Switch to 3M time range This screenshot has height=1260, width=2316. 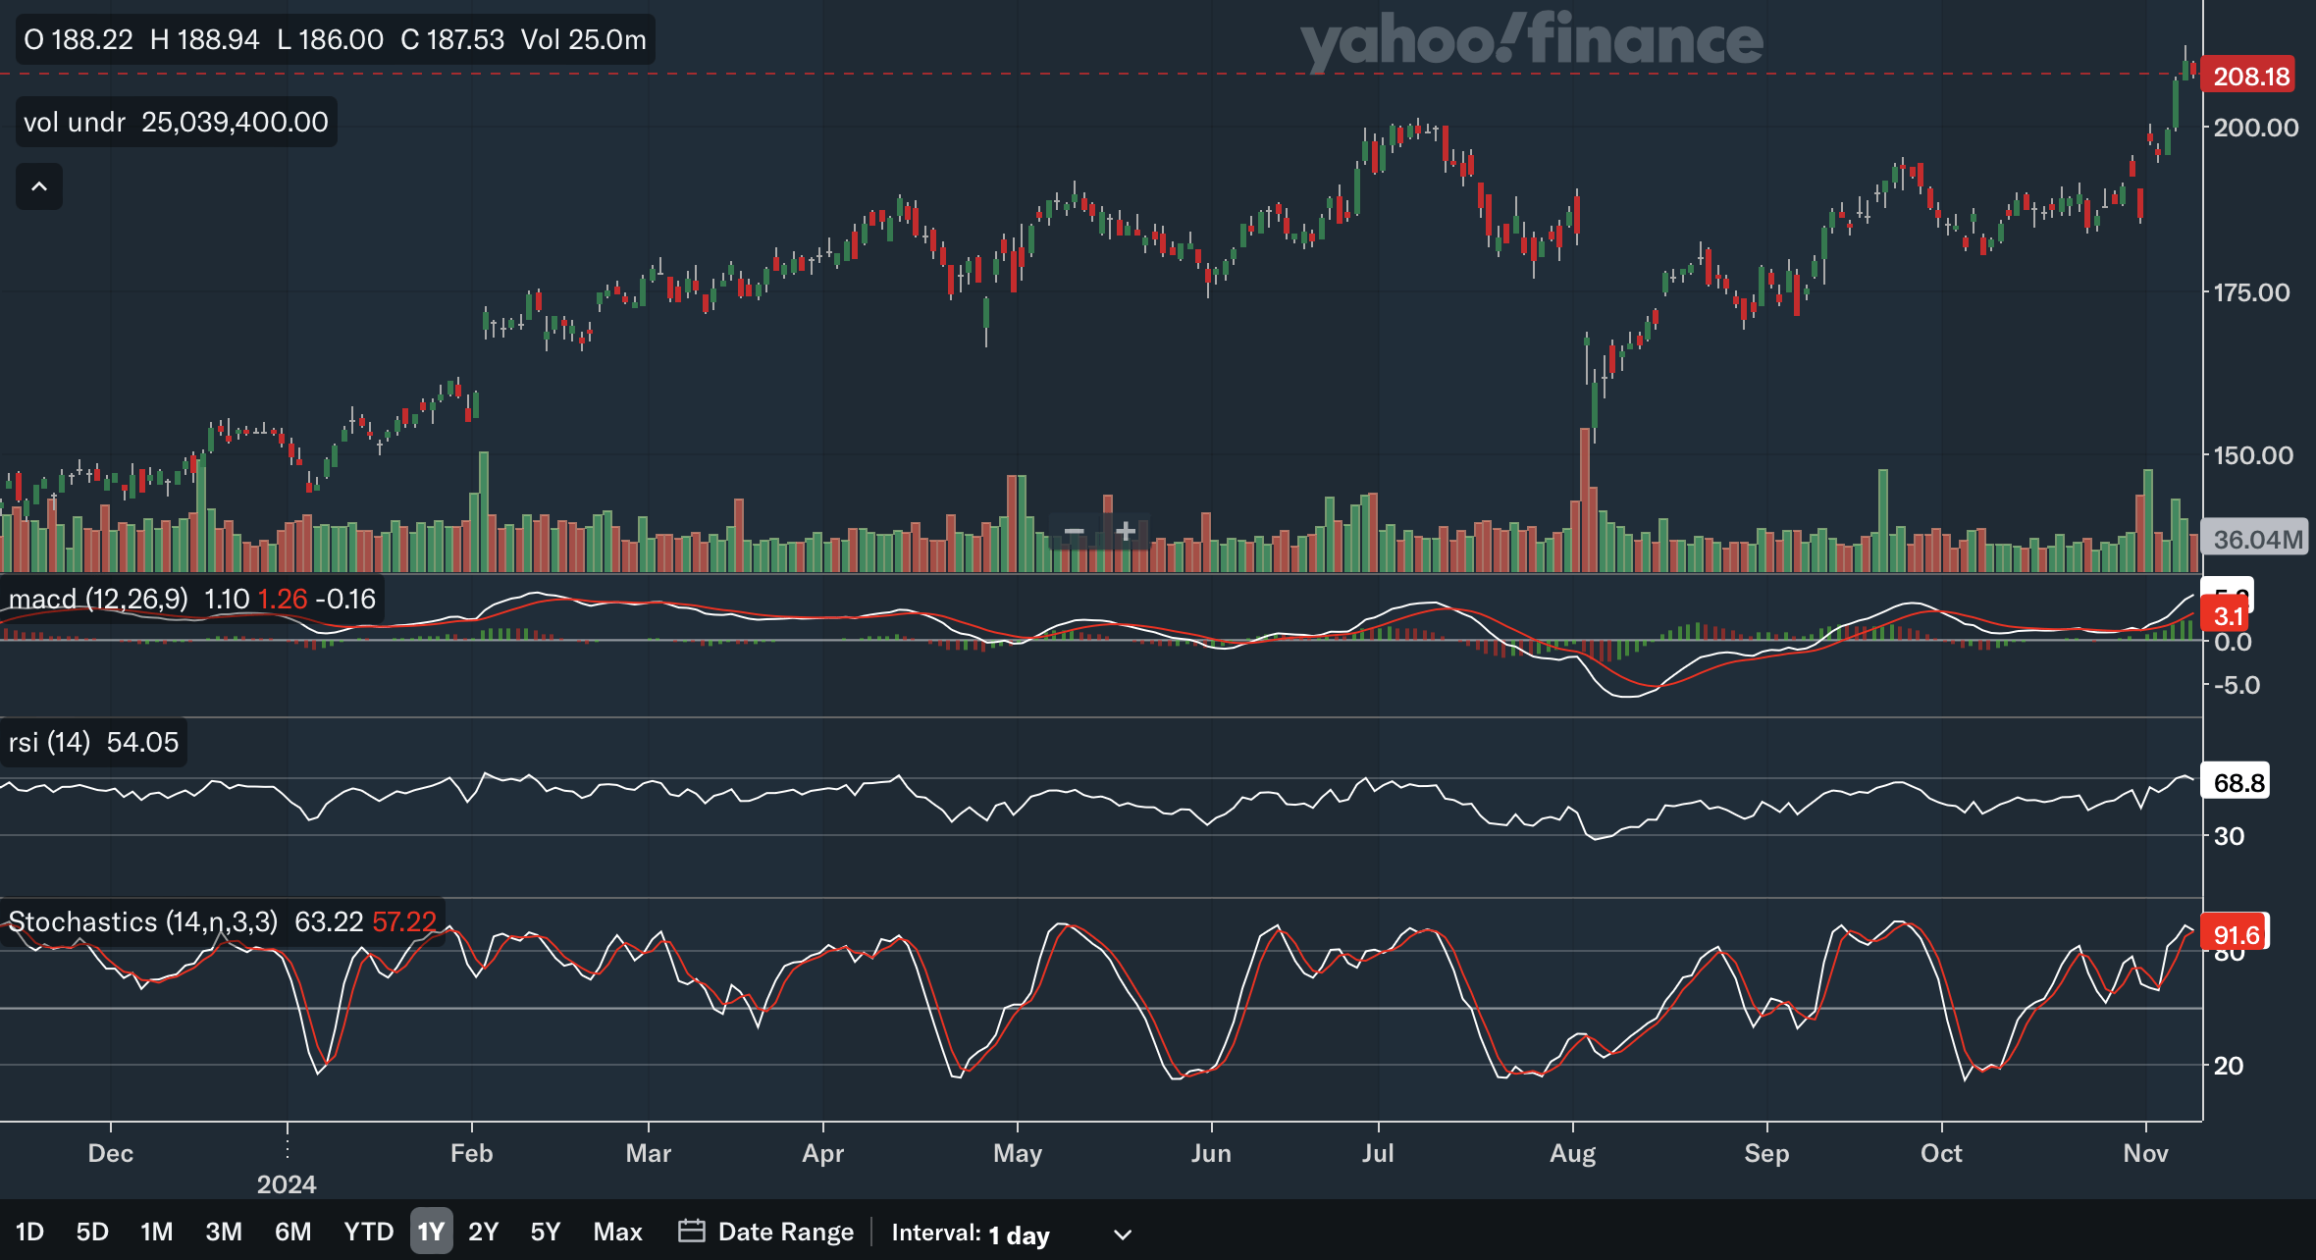point(224,1232)
